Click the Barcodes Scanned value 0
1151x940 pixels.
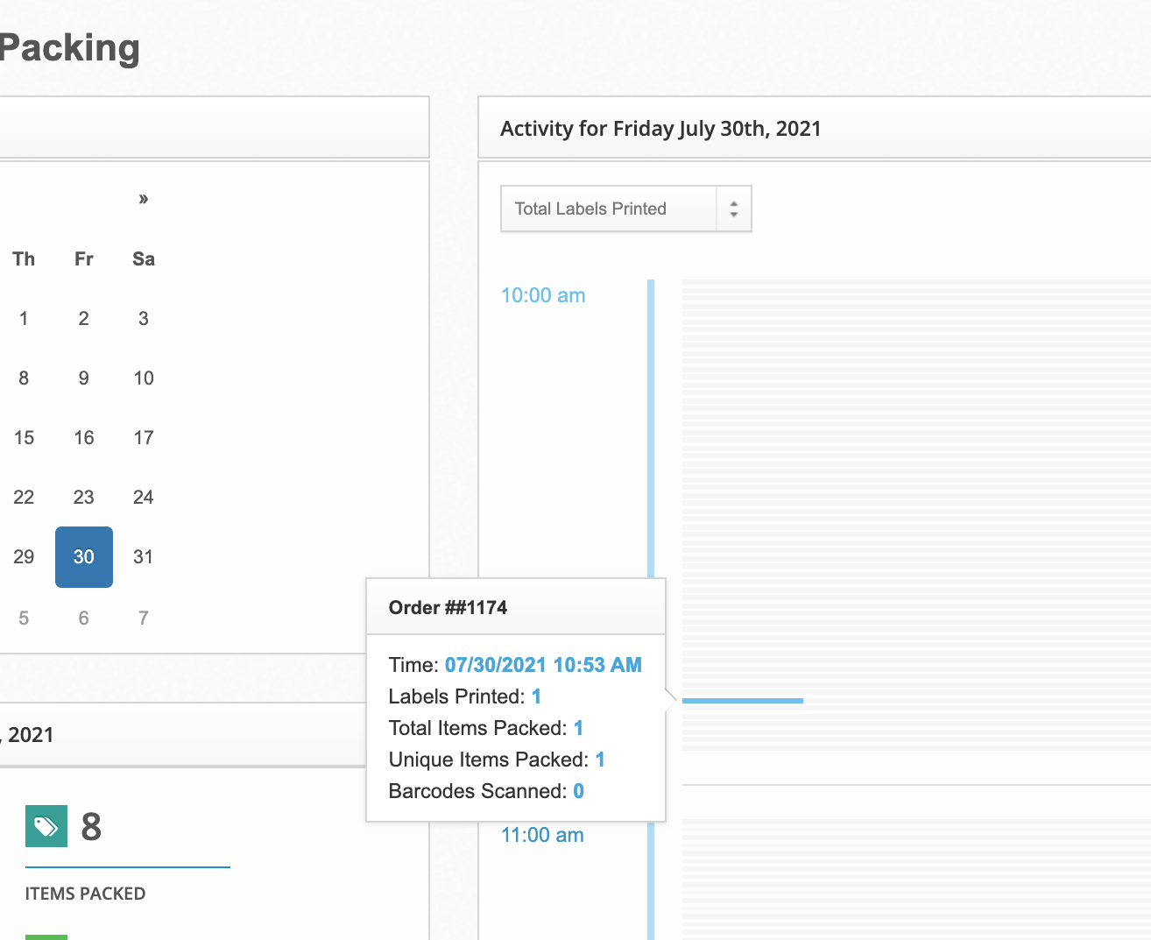(578, 791)
